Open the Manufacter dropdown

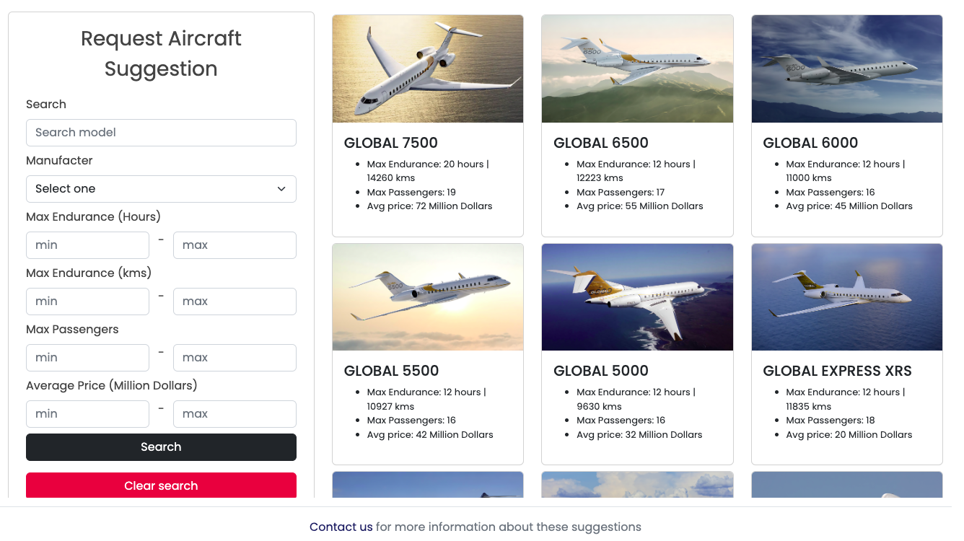point(161,189)
